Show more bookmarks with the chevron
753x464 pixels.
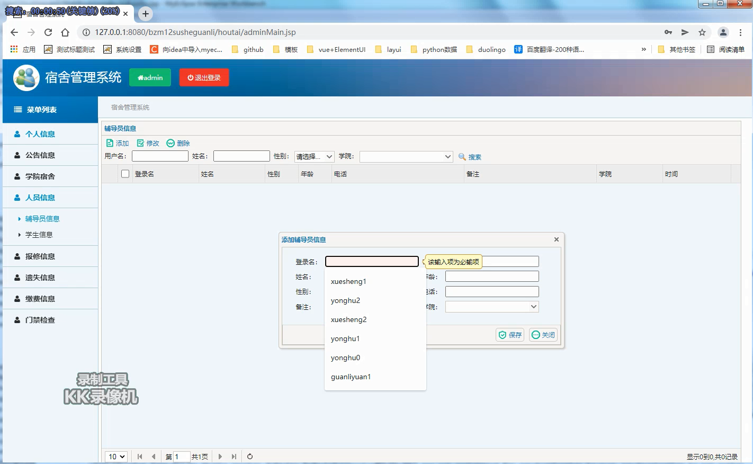(x=644, y=49)
